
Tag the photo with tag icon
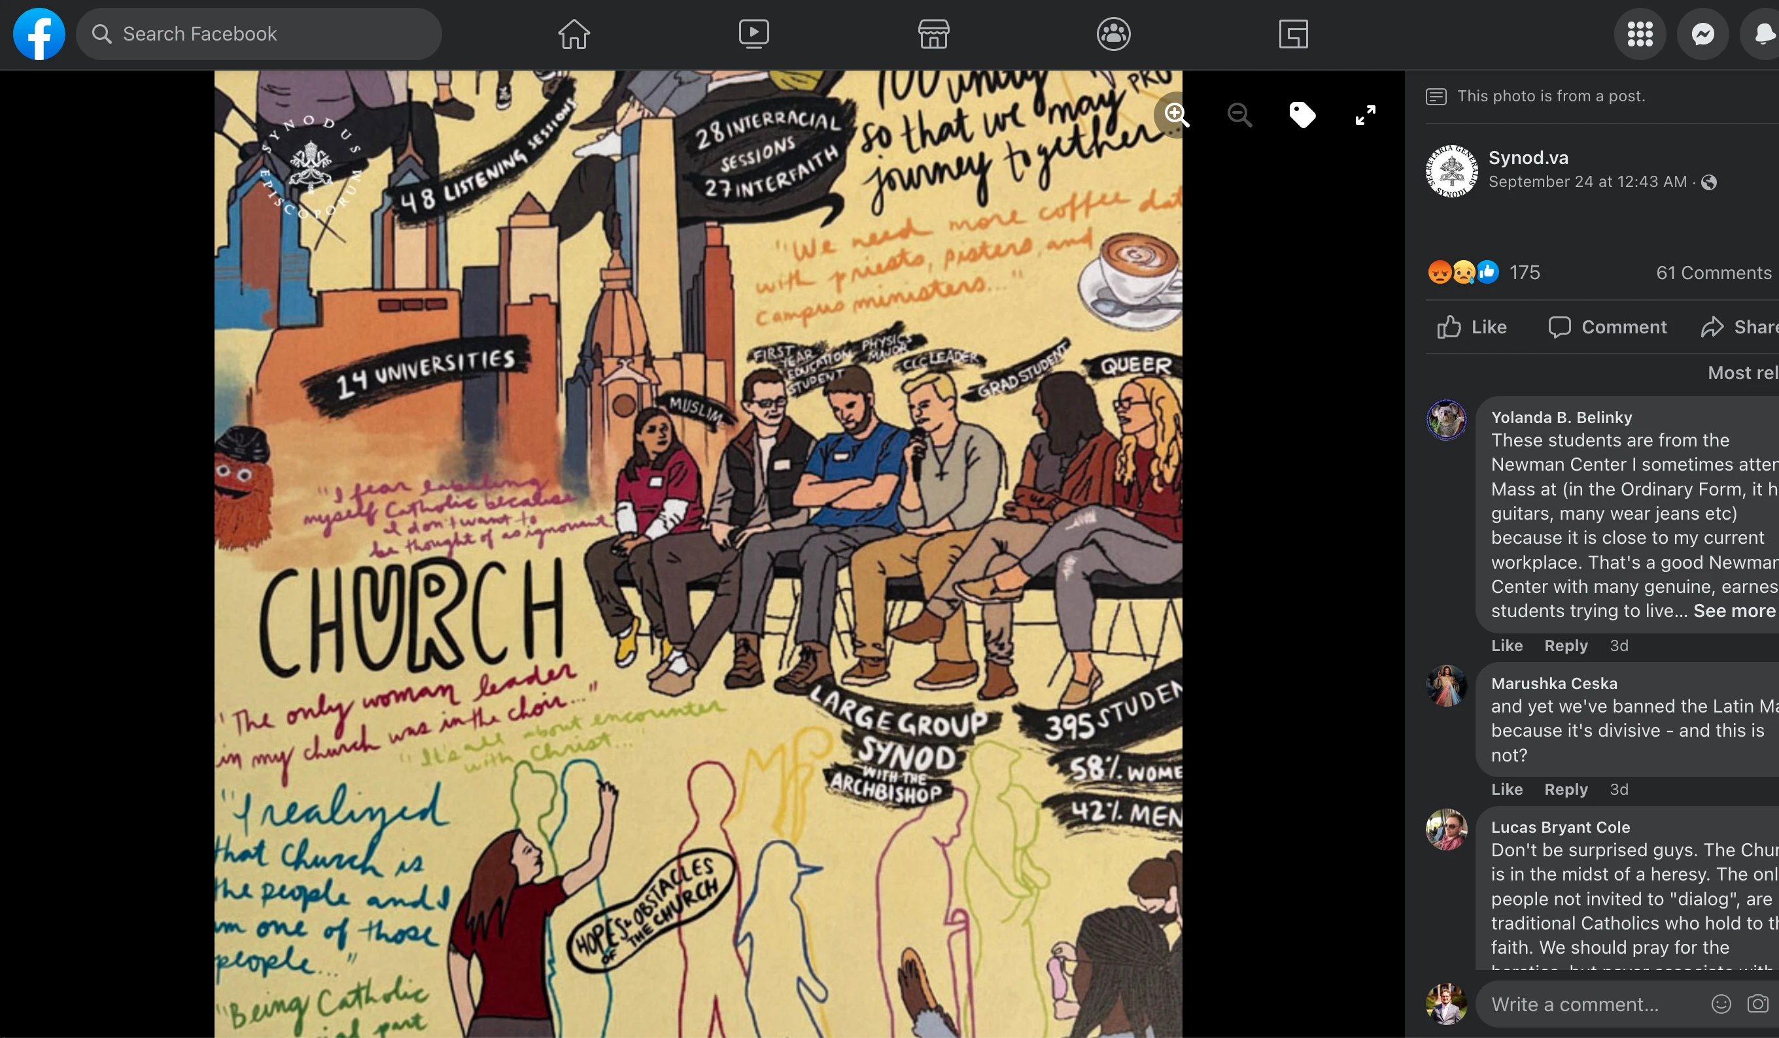1302,114
